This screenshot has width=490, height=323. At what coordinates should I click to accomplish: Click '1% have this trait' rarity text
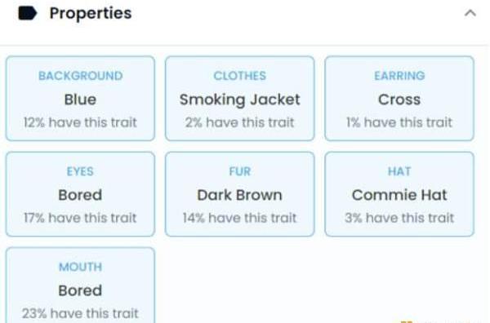point(399,122)
